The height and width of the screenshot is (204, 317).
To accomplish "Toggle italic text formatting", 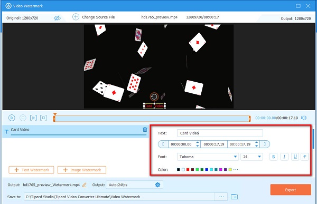I will pos(284,157).
